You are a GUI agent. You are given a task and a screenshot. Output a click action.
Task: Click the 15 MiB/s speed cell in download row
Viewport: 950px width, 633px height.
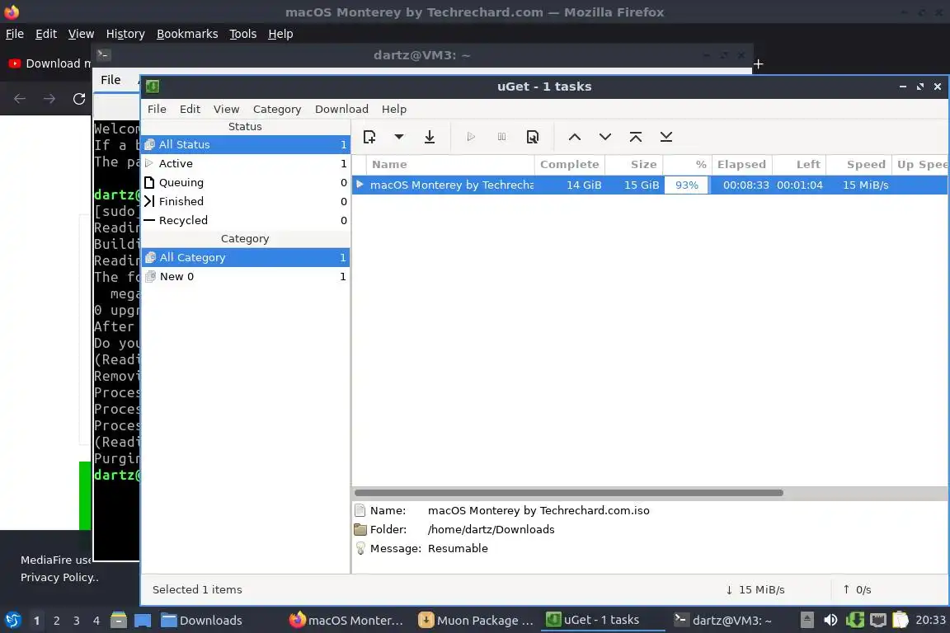pos(865,185)
